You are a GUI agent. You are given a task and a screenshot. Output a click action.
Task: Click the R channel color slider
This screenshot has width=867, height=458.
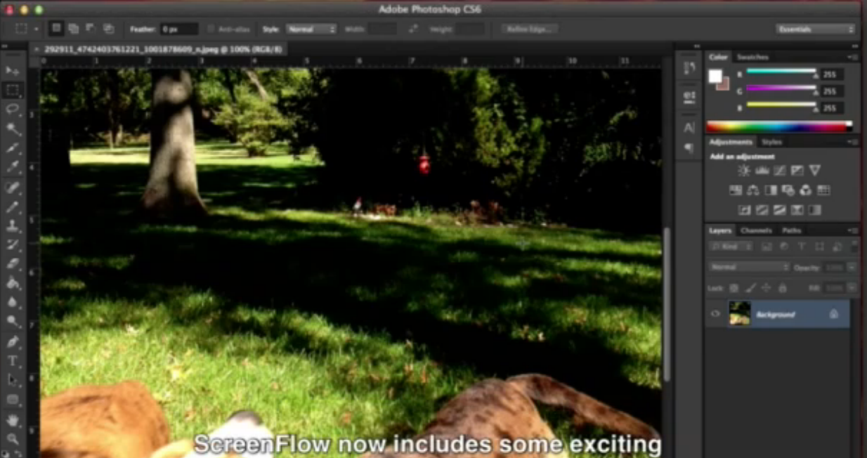[781, 72]
